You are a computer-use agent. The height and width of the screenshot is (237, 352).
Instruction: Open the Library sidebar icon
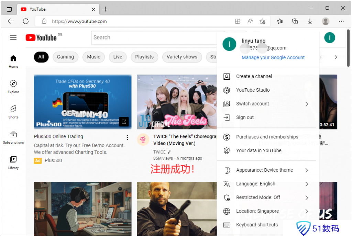coord(13,162)
